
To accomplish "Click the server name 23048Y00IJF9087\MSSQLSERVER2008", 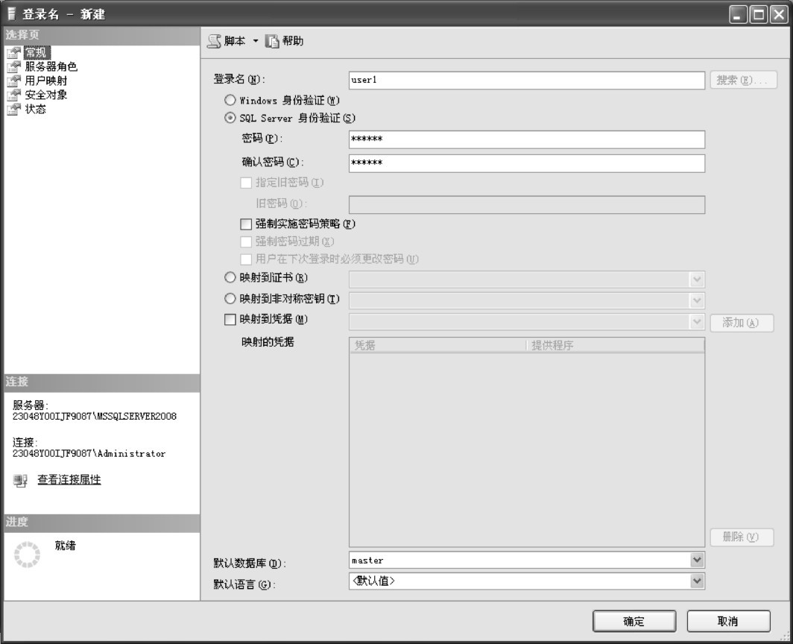I will coord(95,417).
